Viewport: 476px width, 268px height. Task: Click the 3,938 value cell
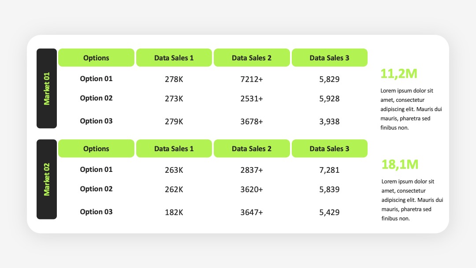pos(329,121)
